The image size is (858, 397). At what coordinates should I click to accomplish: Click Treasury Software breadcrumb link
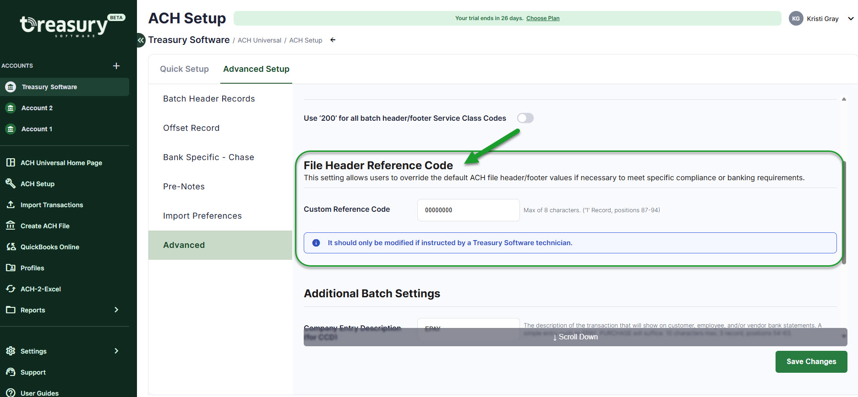click(189, 40)
